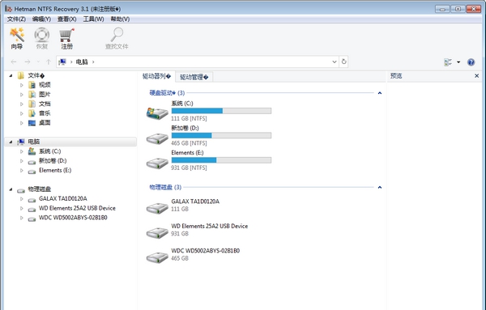486x310 pixels.
Task: Select the 音乐 folder in tree
Action: click(45, 113)
